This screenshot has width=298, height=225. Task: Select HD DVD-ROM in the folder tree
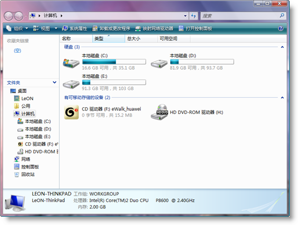[38, 152]
